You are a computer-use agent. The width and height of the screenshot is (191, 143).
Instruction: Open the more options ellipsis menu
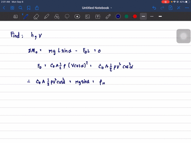[x=187, y=8]
